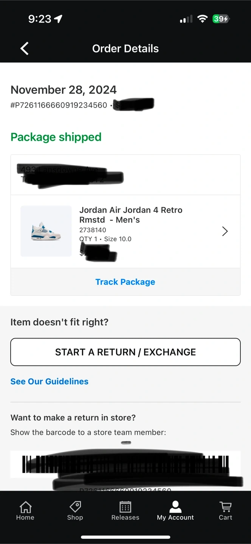Image resolution: width=251 pixels, height=544 pixels.
Task: Click the Track Package link
Action: (x=125, y=282)
